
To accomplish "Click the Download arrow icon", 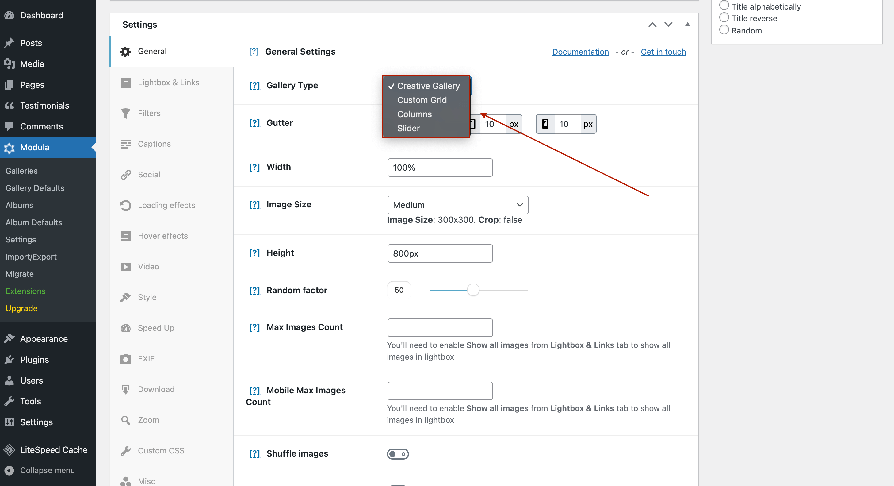I will pyautogui.click(x=125, y=389).
